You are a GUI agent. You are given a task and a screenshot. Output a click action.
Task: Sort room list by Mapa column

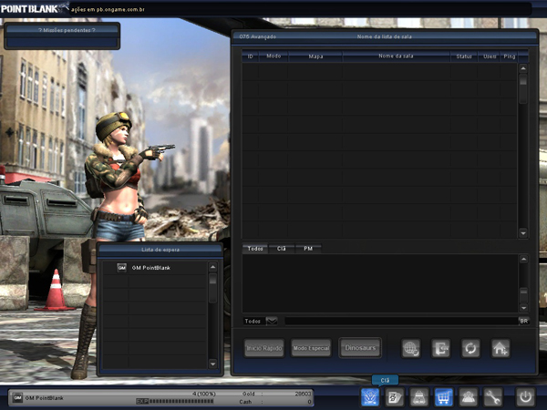point(315,56)
